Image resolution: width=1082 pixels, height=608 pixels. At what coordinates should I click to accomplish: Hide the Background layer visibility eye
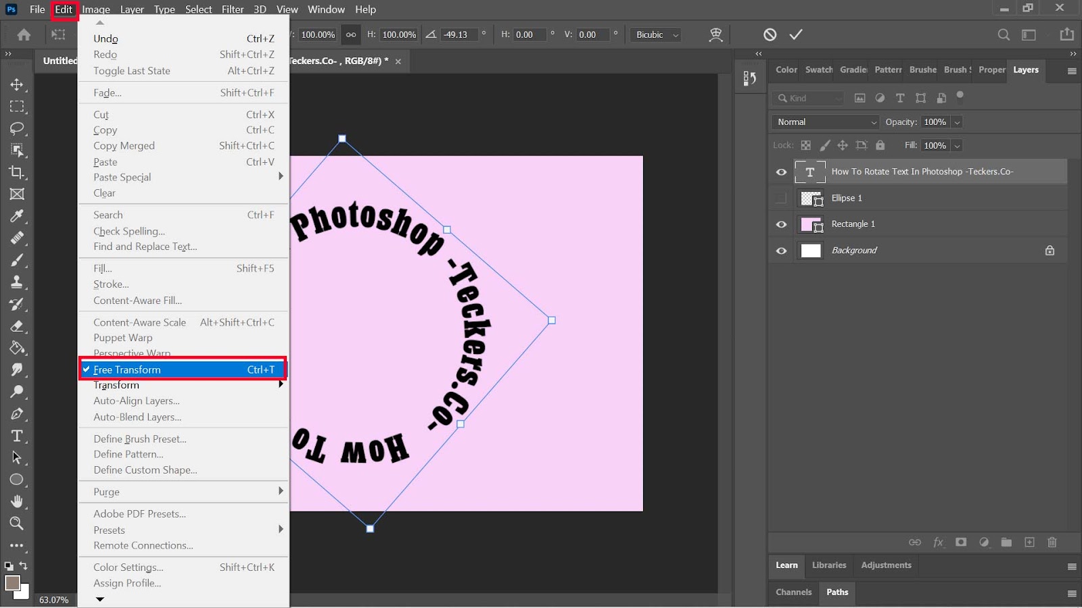[781, 251]
